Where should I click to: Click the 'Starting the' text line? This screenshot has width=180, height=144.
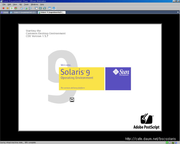(x=33, y=31)
